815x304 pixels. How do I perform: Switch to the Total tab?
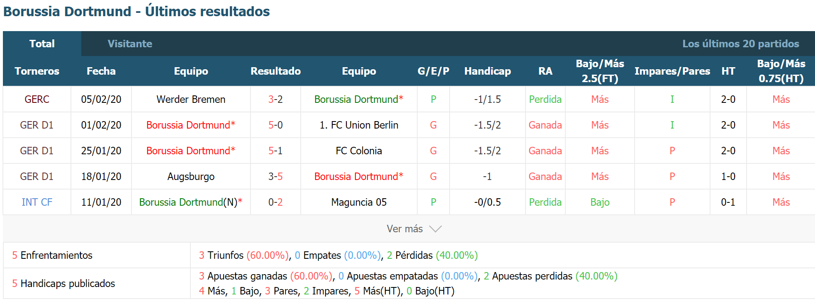click(x=42, y=44)
